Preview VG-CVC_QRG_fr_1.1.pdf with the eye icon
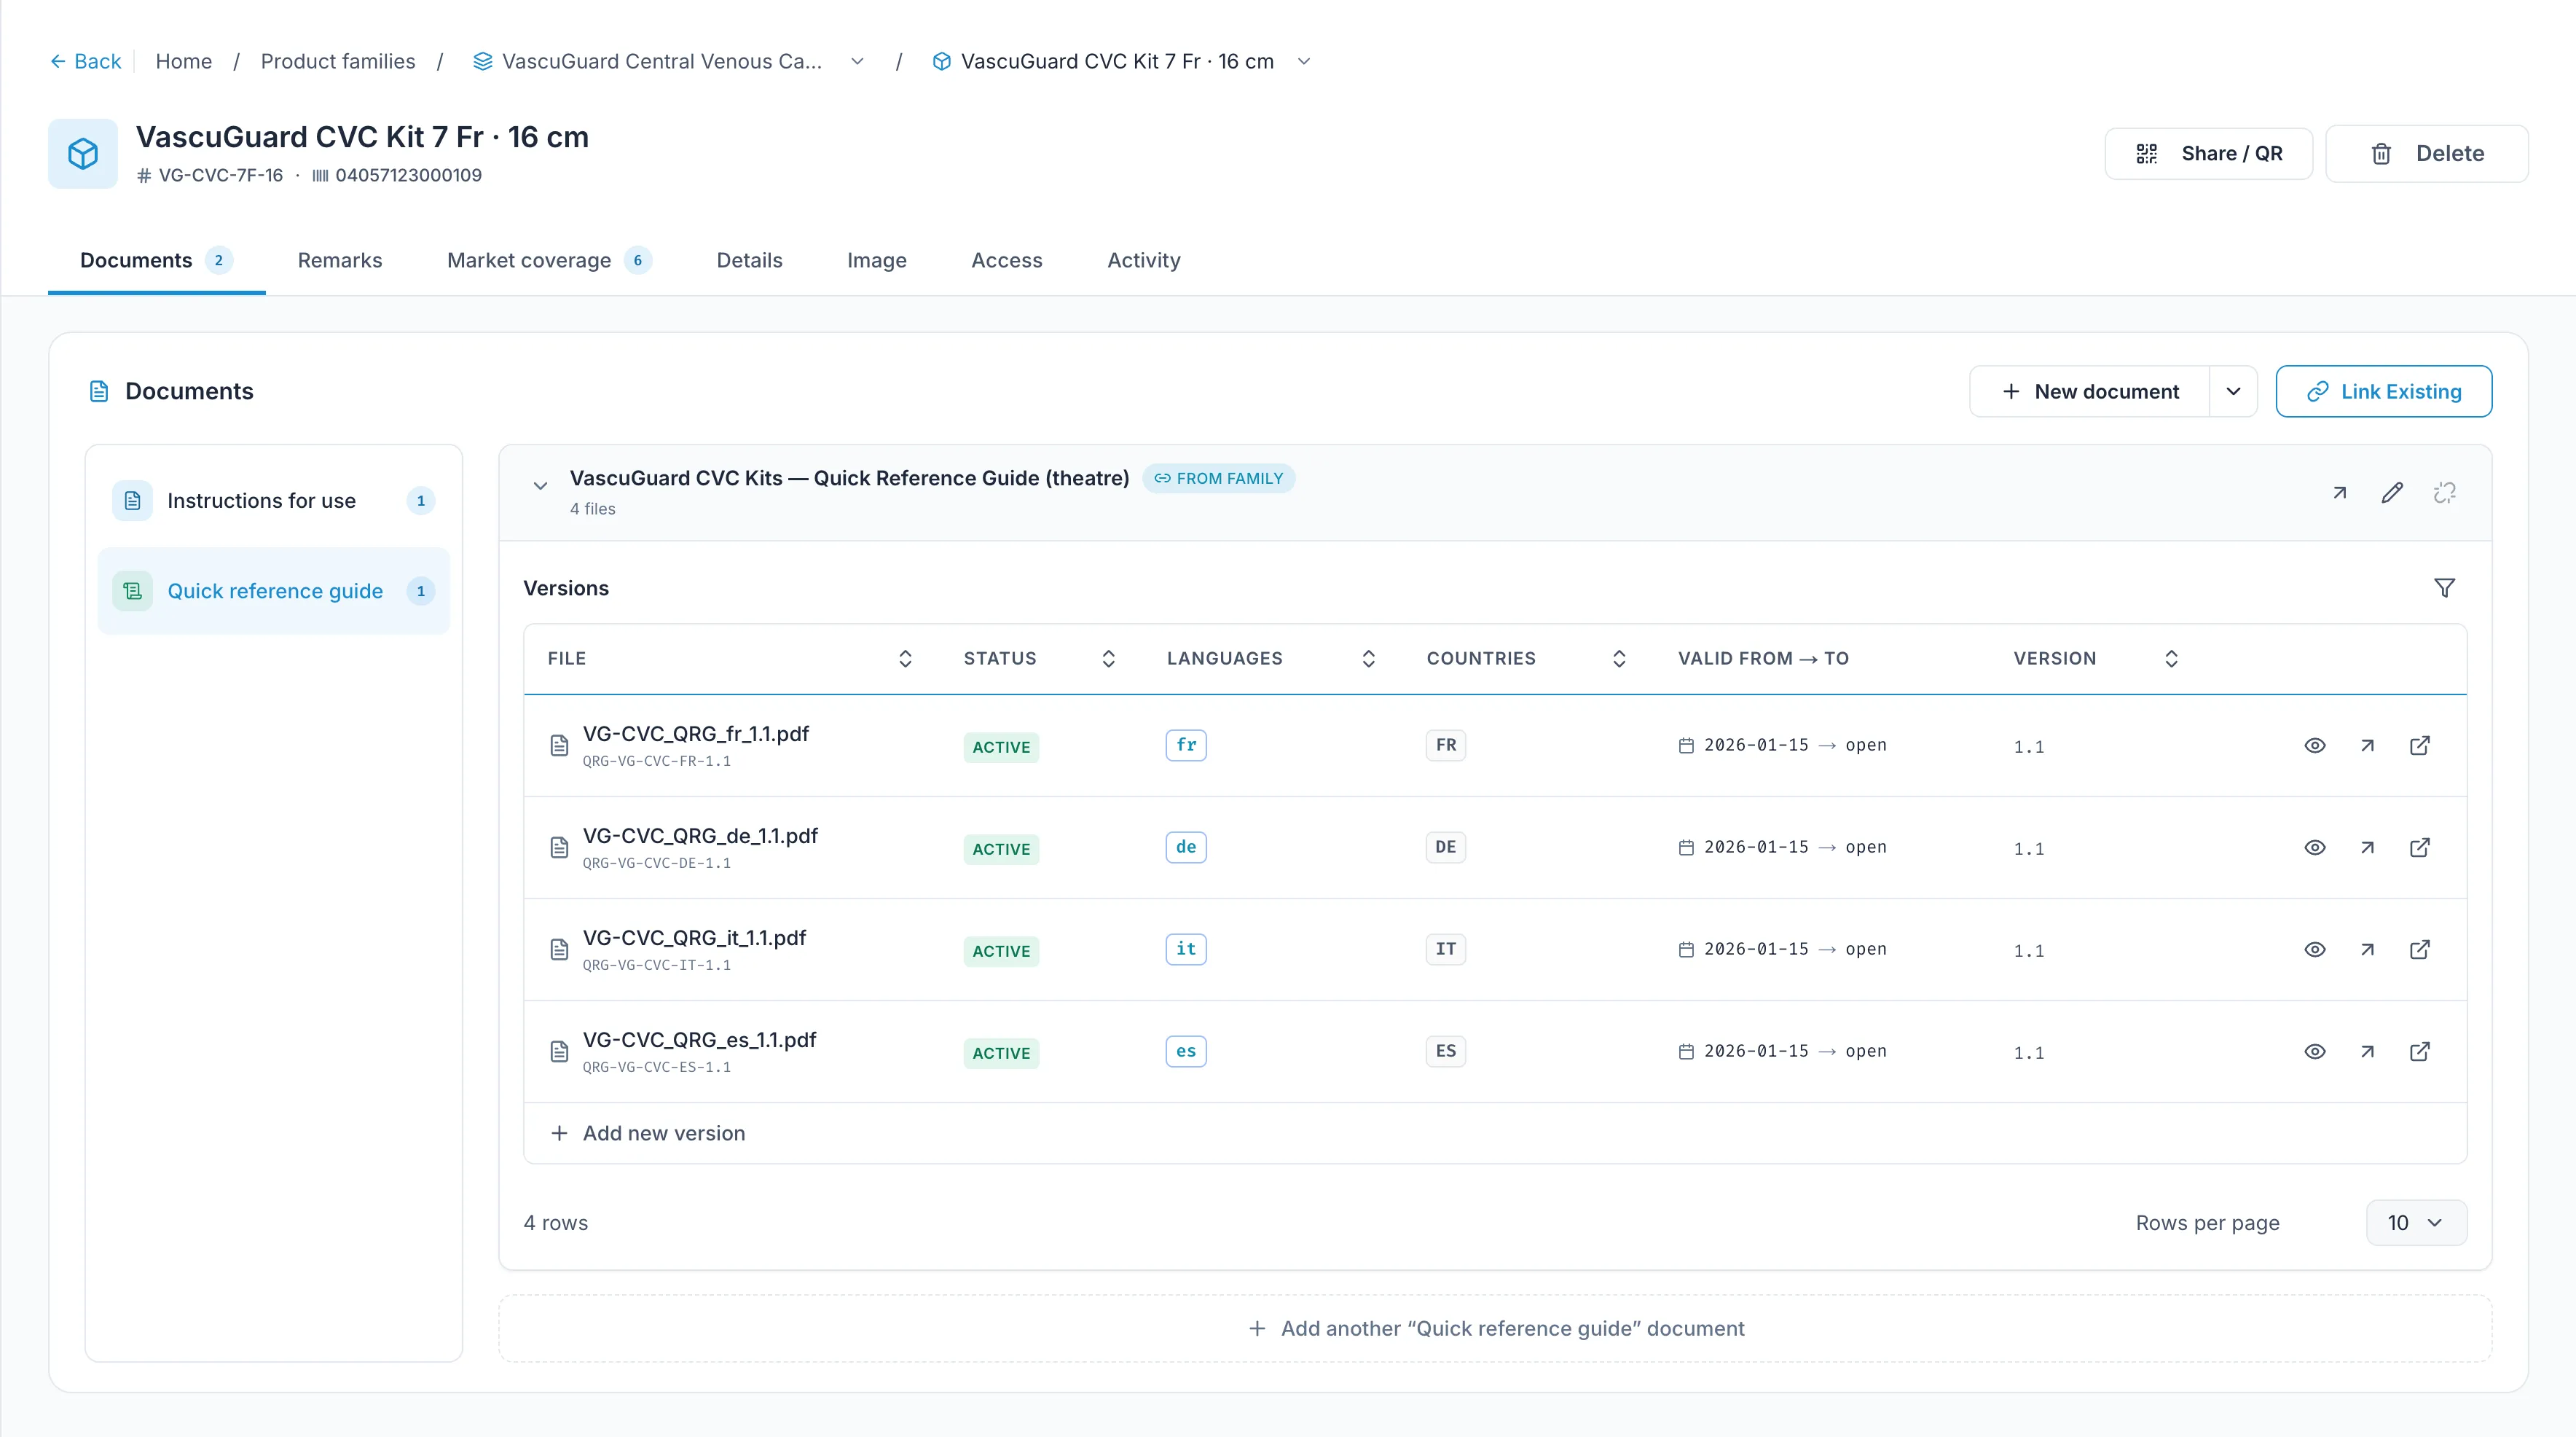 pos(2315,746)
